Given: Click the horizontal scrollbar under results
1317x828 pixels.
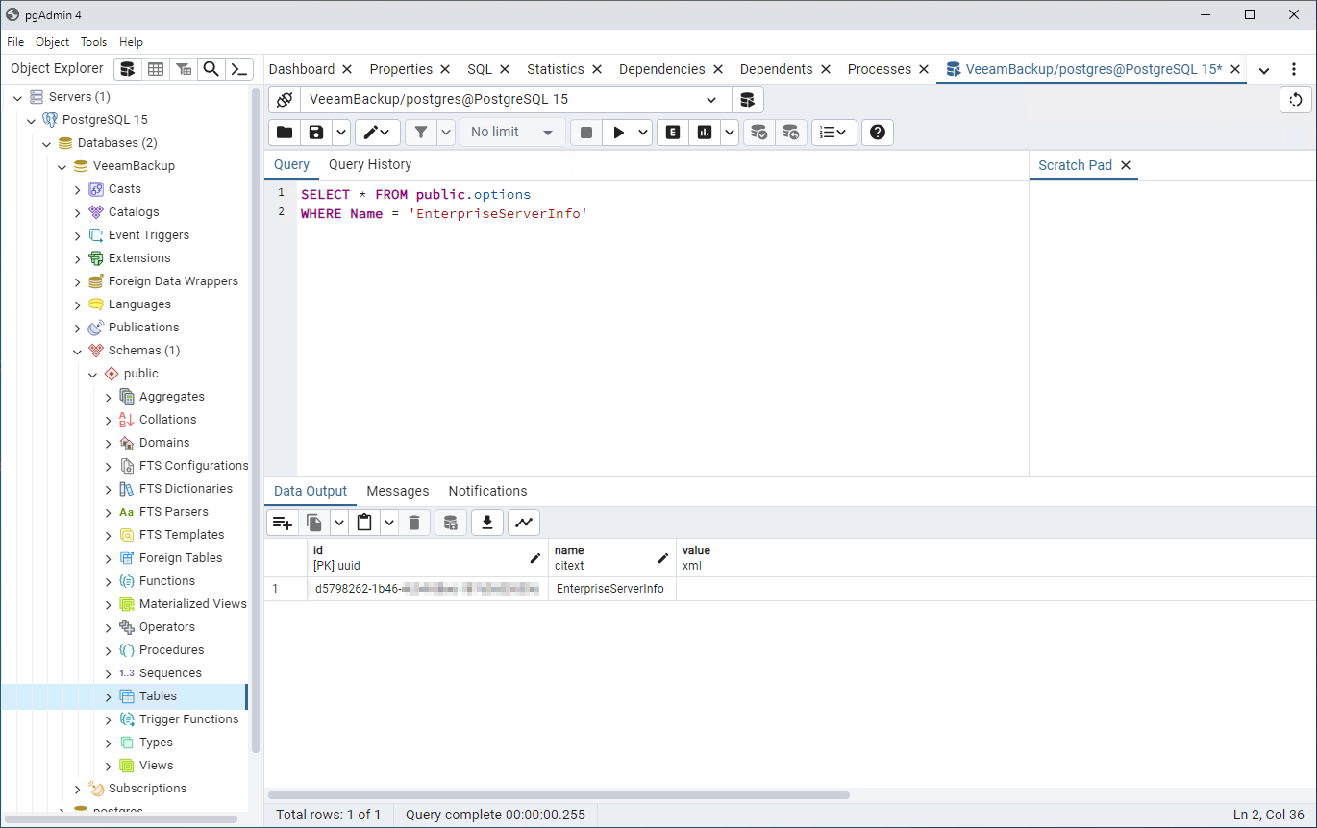Looking at the screenshot, I should click(x=559, y=795).
